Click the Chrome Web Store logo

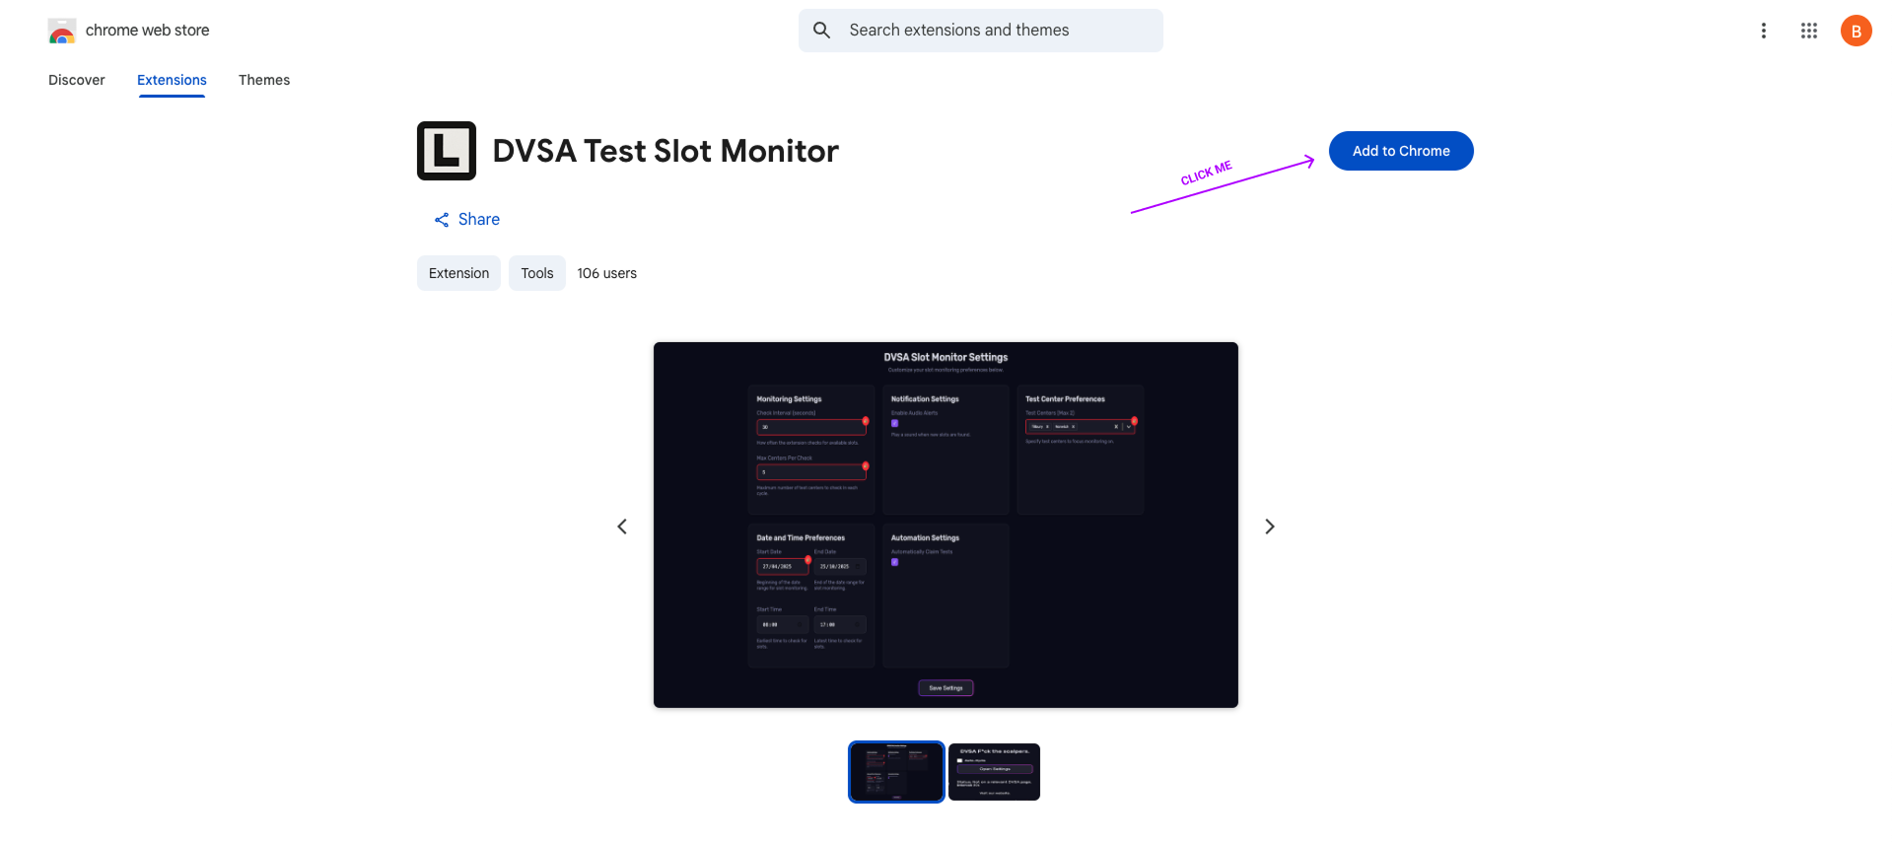click(62, 32)
